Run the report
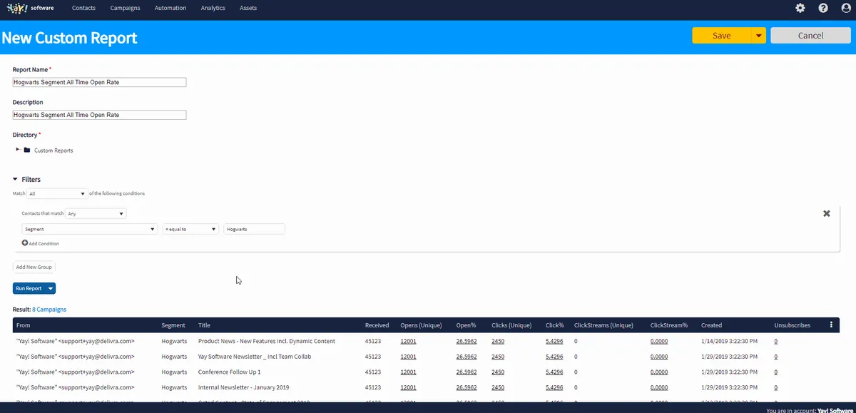The image size is (856, 413). click(x=29, y=288)
